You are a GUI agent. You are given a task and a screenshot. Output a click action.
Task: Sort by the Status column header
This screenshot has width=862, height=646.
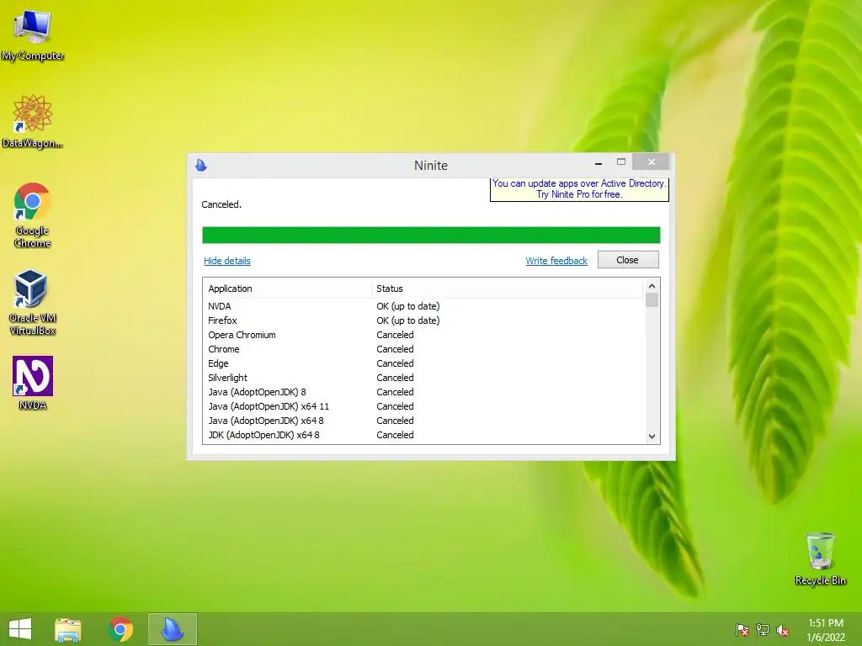coord(507,289)
